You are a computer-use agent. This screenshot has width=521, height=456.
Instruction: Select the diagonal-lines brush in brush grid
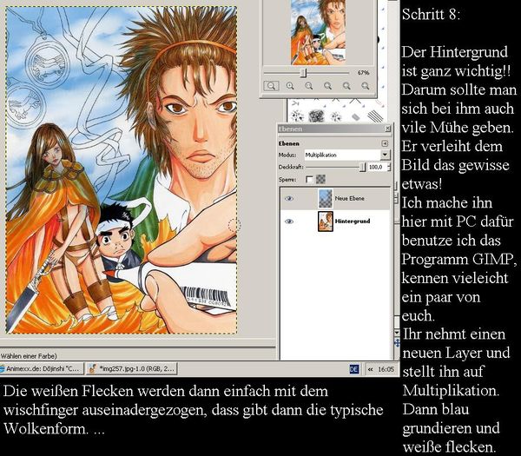pos(375,116)
